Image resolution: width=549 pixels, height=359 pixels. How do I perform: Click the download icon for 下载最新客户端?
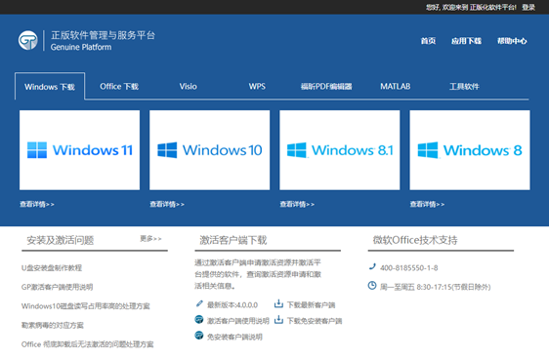click(278, 303)
